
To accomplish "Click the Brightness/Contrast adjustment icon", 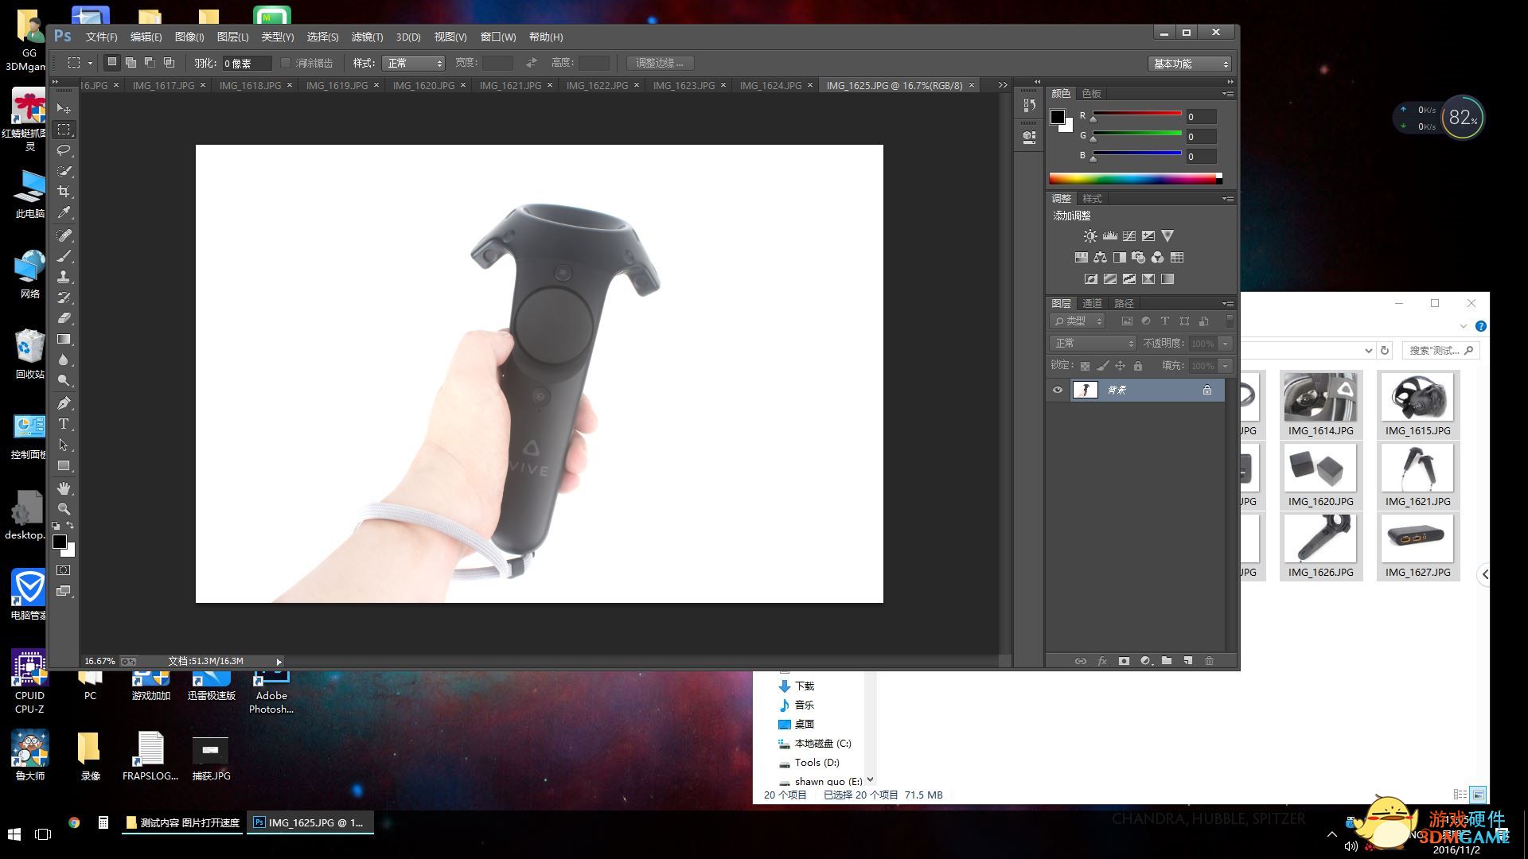I will (1090, 236).
